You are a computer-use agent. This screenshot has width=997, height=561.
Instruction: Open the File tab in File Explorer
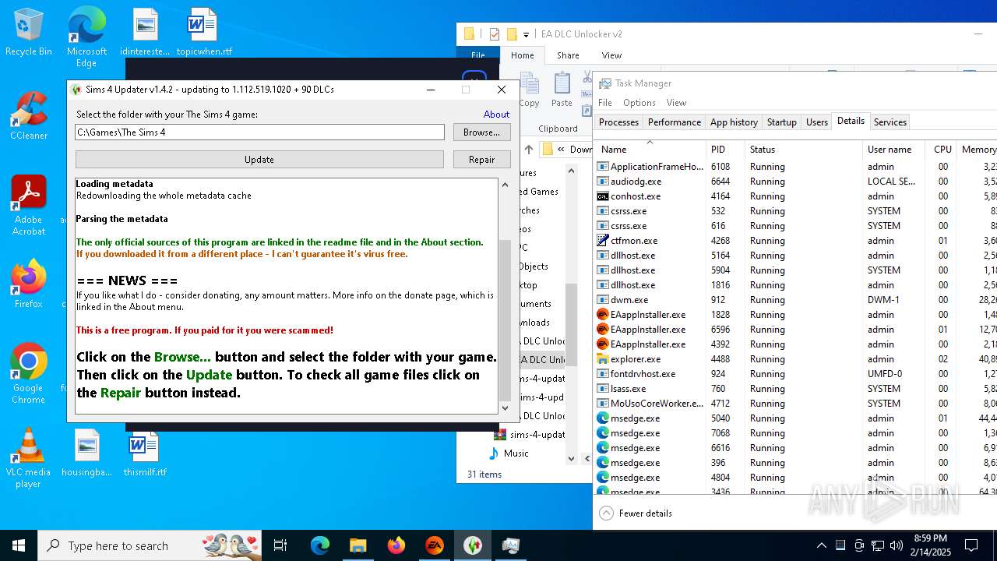(x=478, y=55)
